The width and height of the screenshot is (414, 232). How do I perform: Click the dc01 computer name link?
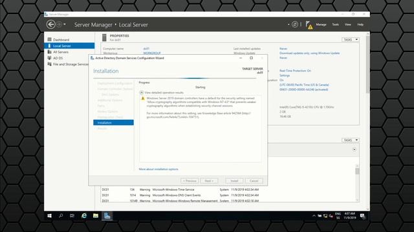tap(146, 49)
